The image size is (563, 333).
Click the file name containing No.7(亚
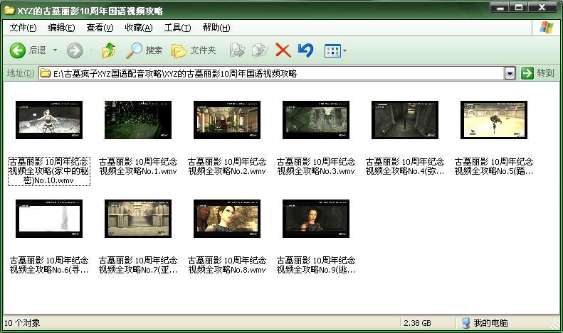[138, 265]
